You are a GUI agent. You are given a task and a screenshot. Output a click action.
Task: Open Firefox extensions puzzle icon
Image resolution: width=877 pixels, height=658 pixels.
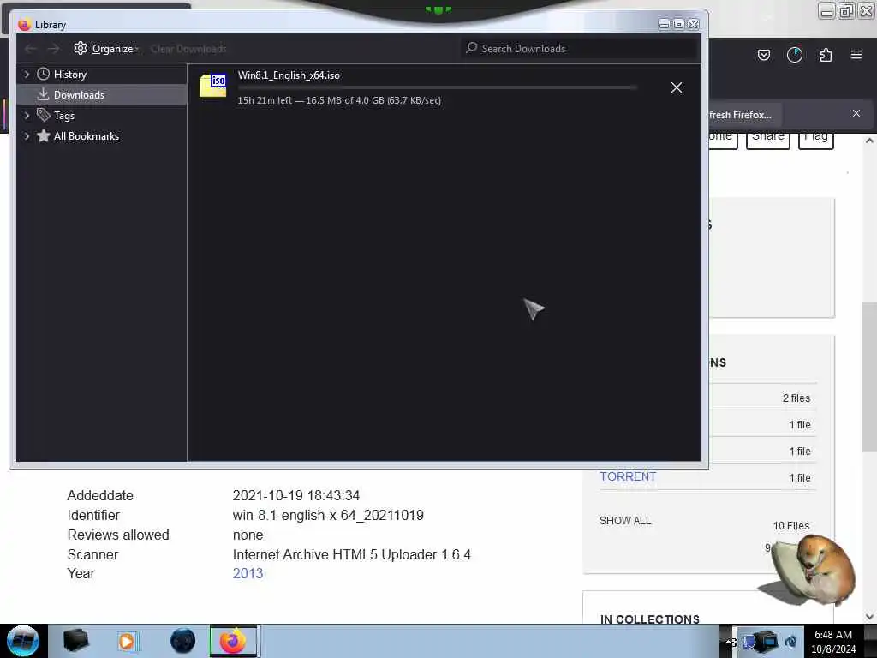coord(826,55)
